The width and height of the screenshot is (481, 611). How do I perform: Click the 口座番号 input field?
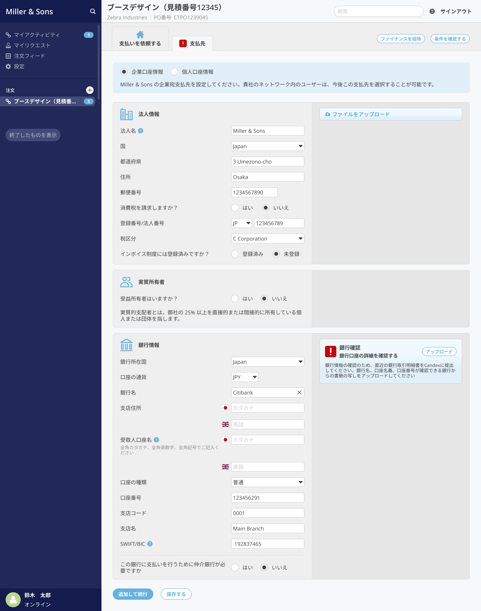(268, 498)
